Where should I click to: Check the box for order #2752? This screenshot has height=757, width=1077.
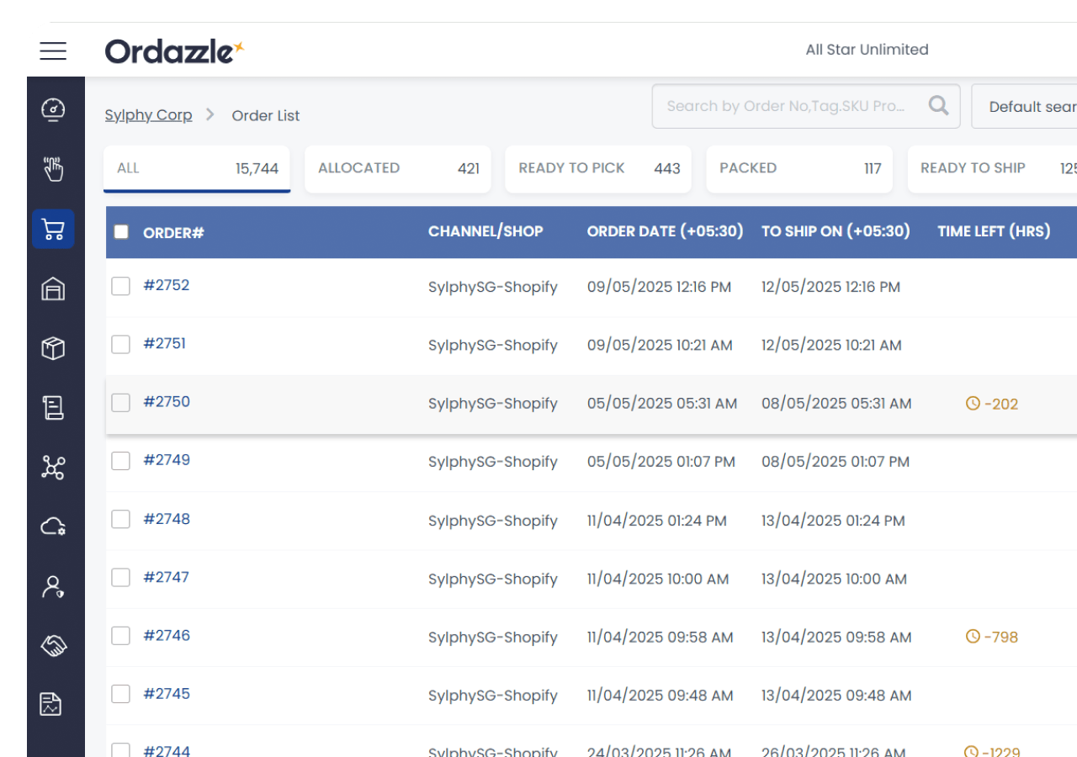tap(121, 286)
